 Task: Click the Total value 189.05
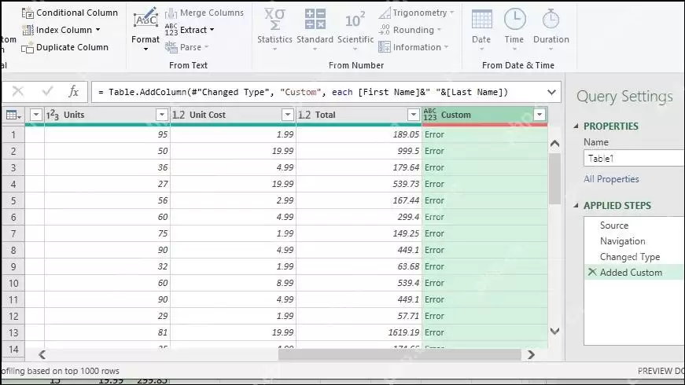click(x=406, y=134)
